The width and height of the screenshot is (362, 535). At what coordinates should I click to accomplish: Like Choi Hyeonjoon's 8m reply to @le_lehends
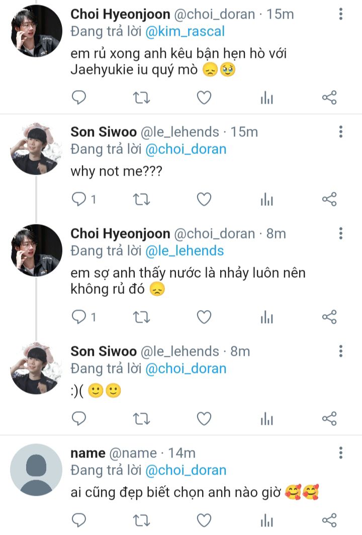pos(204,317)
